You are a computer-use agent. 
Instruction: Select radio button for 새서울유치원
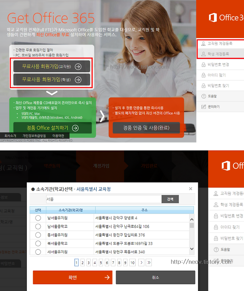[38, 252]
